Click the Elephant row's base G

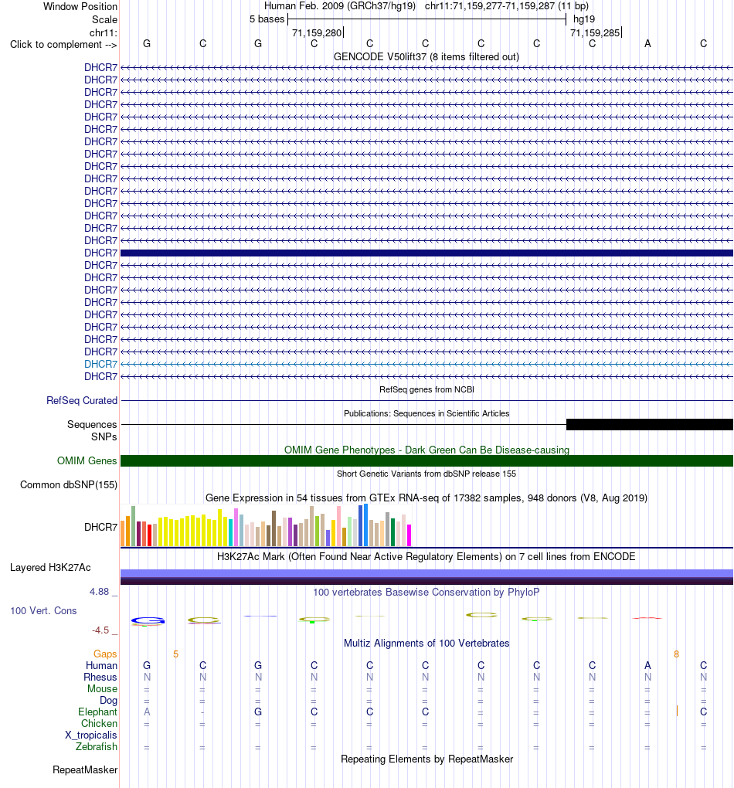click(x=258, y=712)
